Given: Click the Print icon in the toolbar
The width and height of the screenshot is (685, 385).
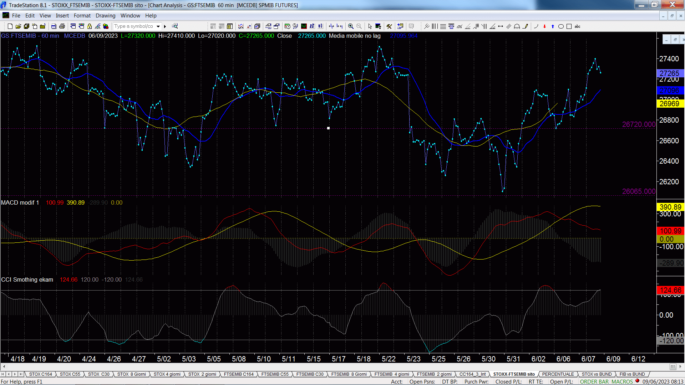Looking at the screenshot, I should click(62, 26).
